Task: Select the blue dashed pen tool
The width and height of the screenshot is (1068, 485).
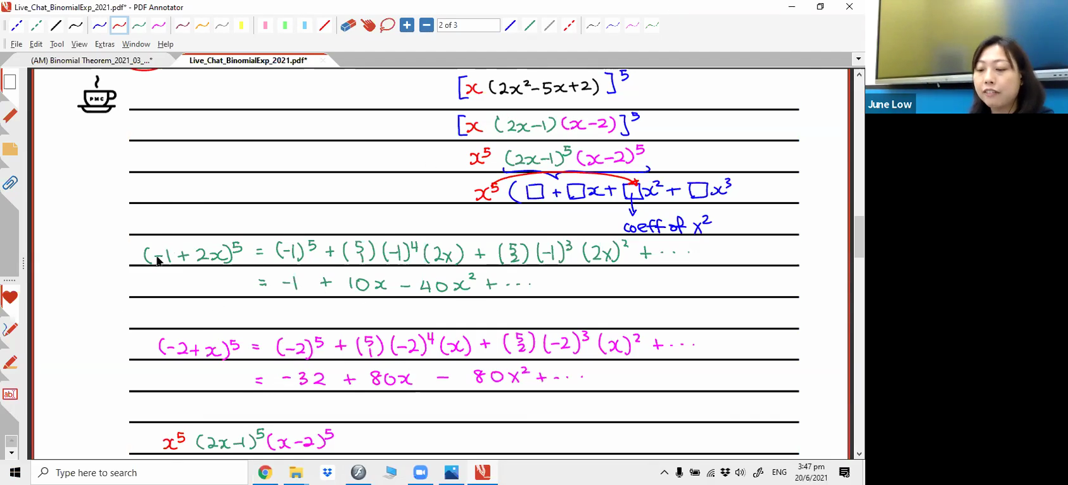Action: (16, 26)
